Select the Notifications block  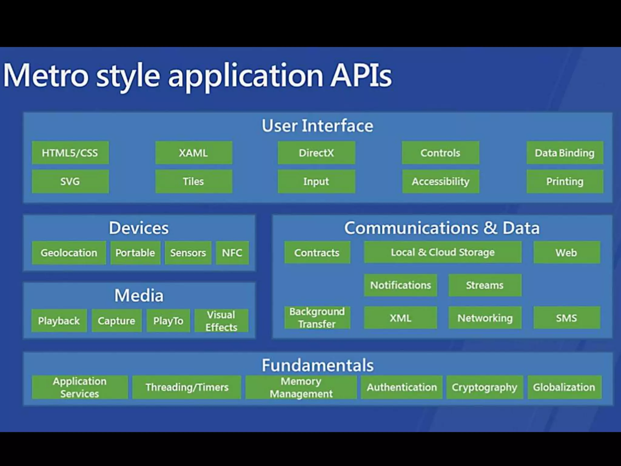click(400, 285)
